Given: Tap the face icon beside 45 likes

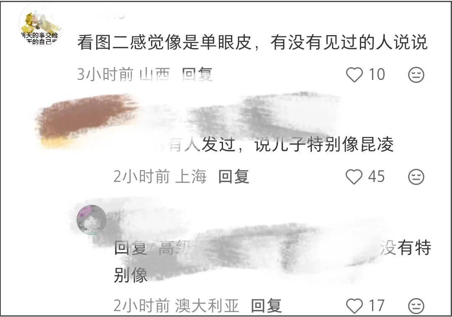Looking at the screenshot, I should [416, 176].
